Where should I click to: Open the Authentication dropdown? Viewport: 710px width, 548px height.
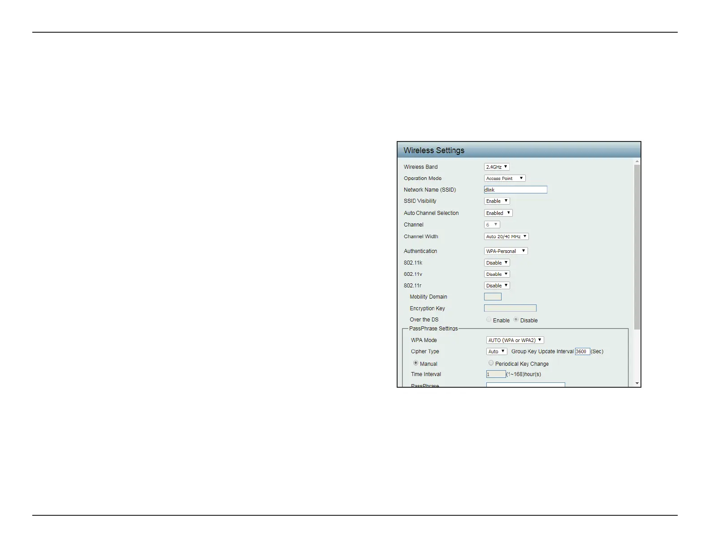click(x=506, y=251)
